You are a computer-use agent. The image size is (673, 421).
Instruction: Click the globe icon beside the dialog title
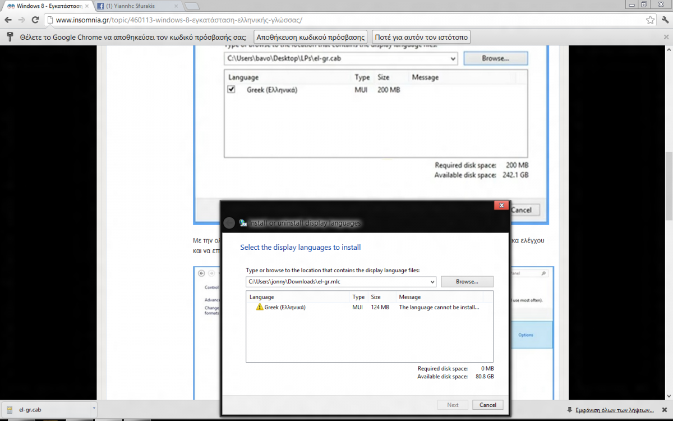243,223
